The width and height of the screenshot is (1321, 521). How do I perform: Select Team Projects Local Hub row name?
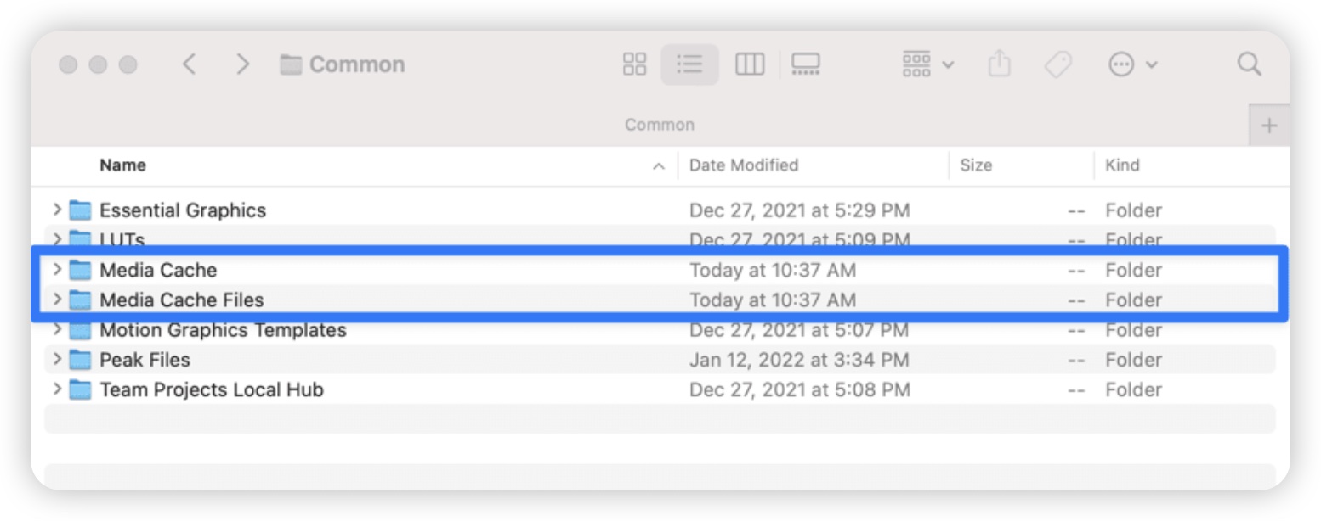(212, 389)
